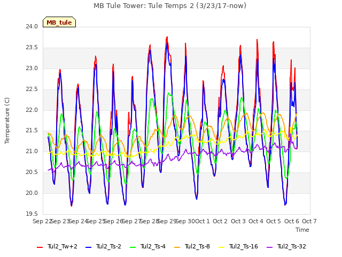The width and height of the screenshot is (342, 257).
Task: Click the red Tul2_Tw+2 legend swatch
Action: click(x=40, y=247)
